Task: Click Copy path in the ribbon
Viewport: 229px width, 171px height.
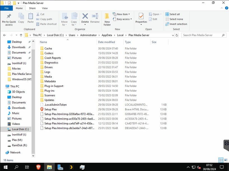Action: coord(44,19)
